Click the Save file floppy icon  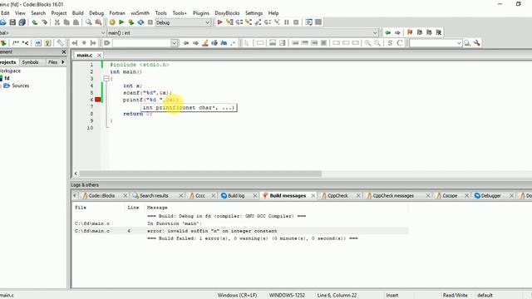(12, 22)
